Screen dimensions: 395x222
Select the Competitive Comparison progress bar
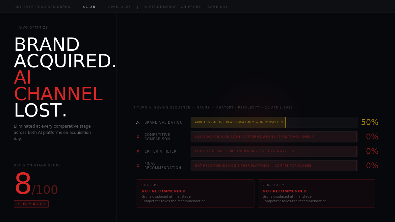274,137
